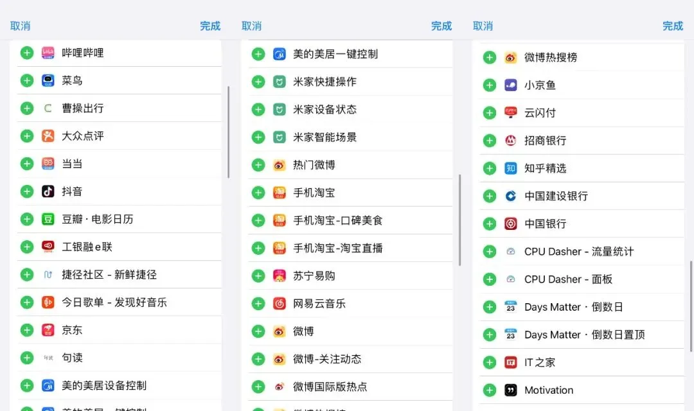Tap the 小京鱼 app icon
Viewport: 694px width, 411px height.
tap(511, 85)
